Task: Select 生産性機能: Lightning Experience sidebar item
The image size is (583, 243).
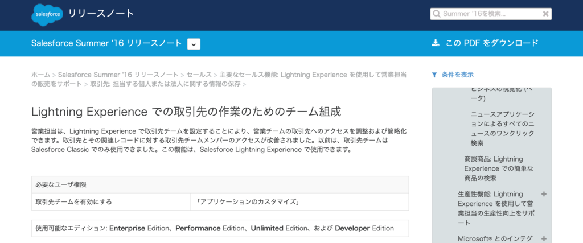Action: 496,208
